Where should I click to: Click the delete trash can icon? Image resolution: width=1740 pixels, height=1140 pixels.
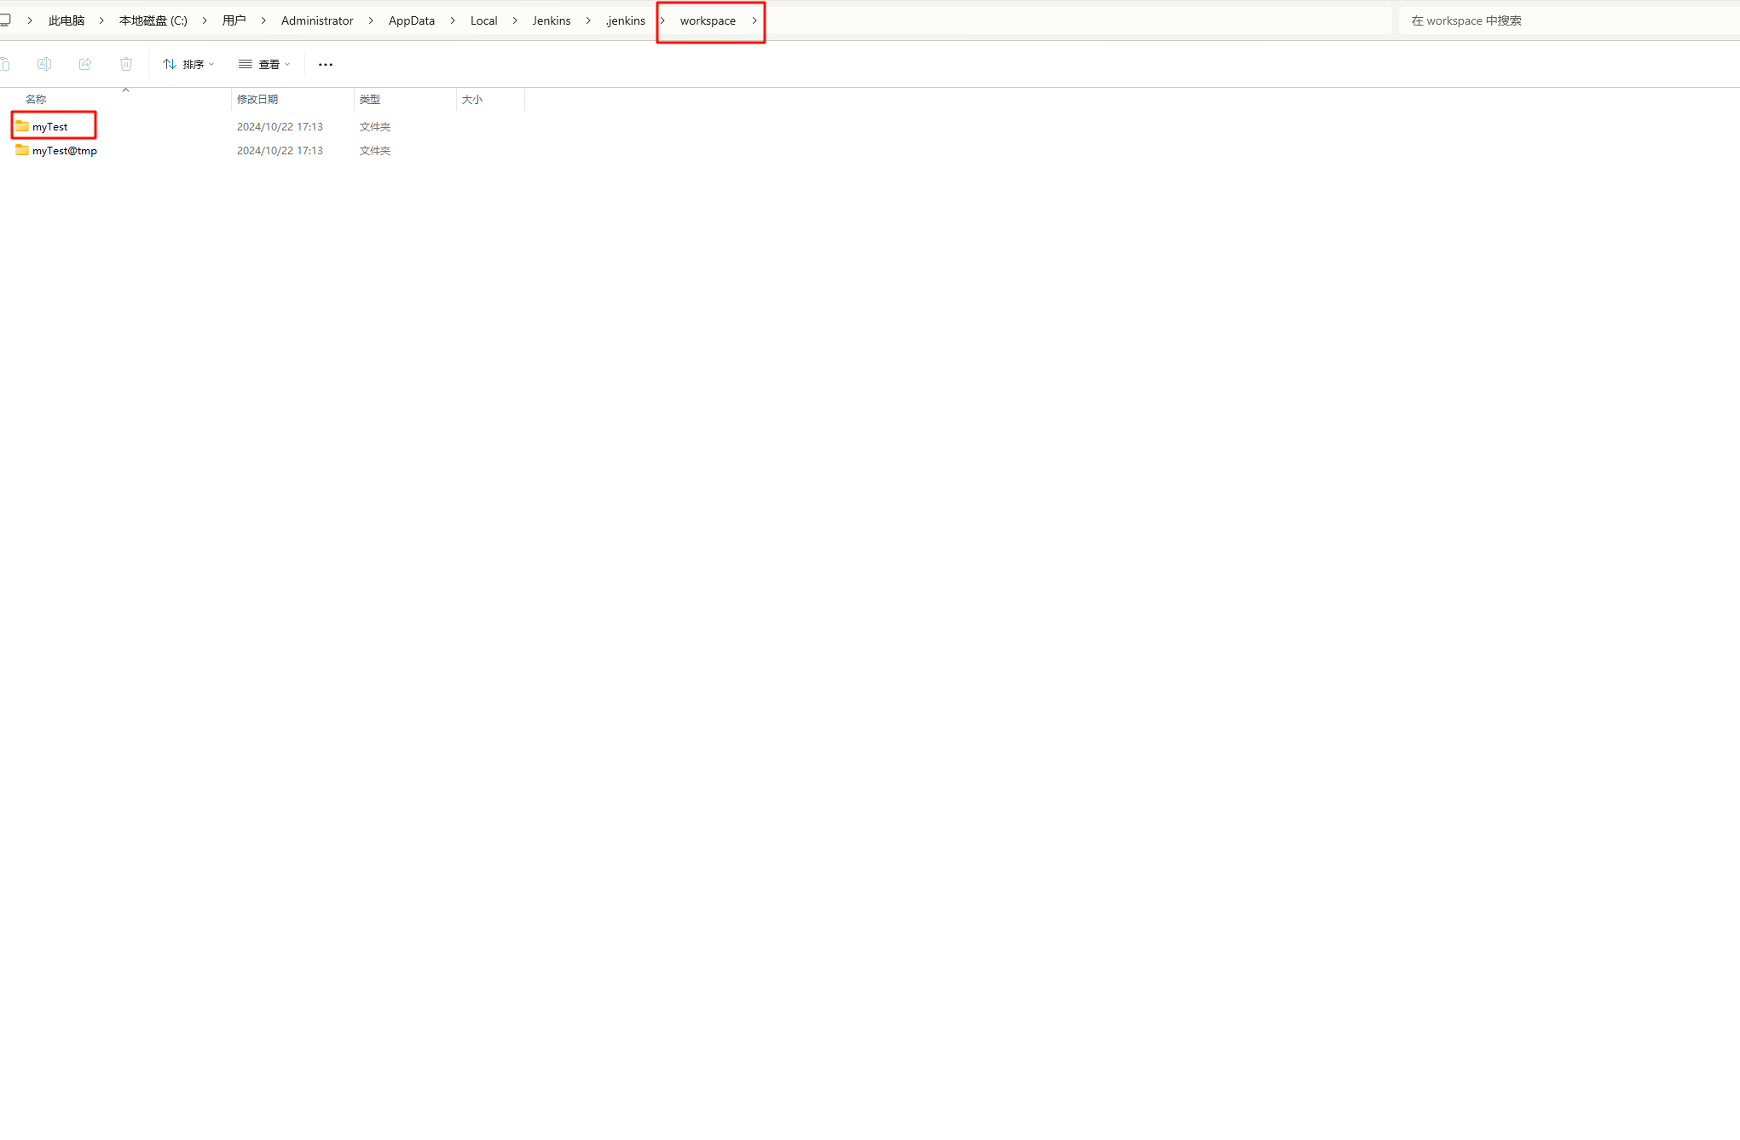click(x=126, y=64)
